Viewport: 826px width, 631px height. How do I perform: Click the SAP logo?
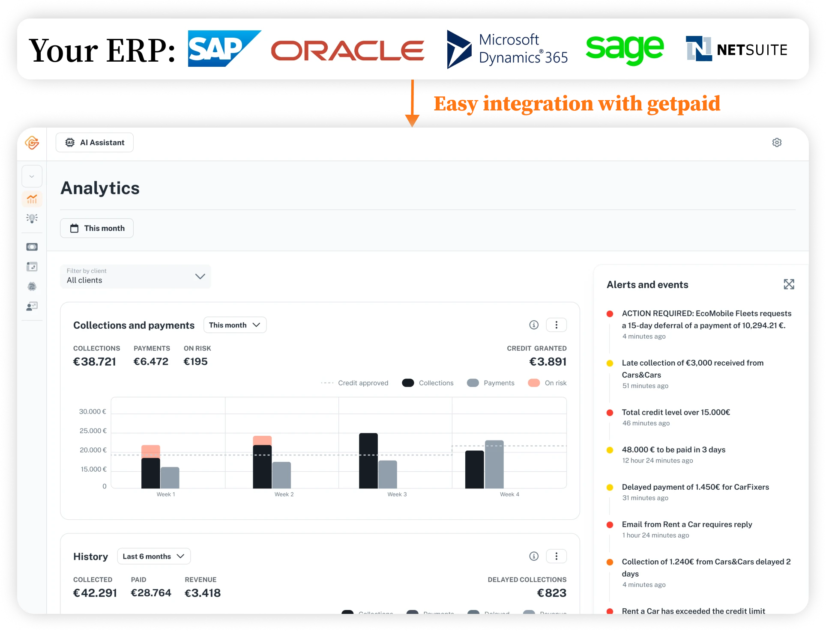[x=224, y=48]
